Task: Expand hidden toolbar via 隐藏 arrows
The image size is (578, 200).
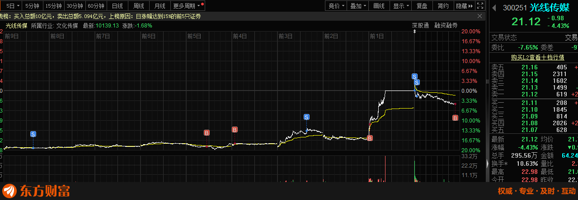Action: [471, 6]
